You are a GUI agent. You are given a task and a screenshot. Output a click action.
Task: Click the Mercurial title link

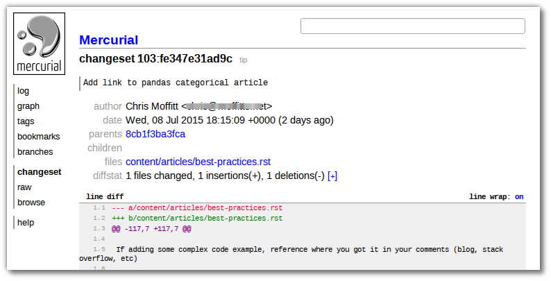point(108,40)
